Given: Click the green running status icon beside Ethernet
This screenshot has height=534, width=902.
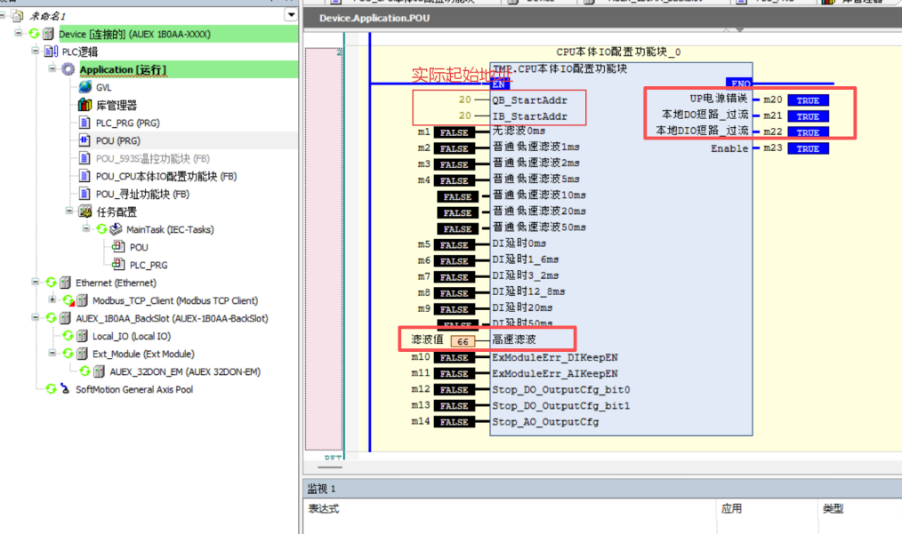Looking at the screenshot, I should pyautogui.click(x=51, y=283).
